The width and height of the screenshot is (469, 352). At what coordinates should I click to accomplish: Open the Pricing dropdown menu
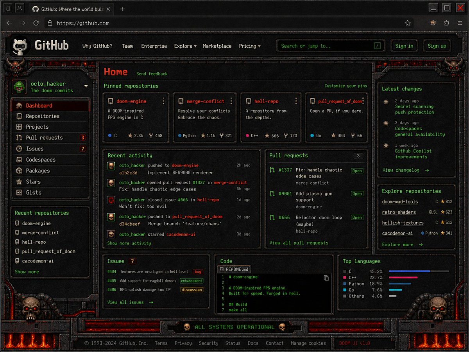[250, 46]
